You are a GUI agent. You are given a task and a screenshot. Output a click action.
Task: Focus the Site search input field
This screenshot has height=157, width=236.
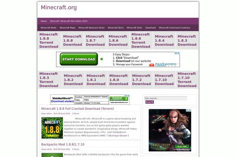166,98
